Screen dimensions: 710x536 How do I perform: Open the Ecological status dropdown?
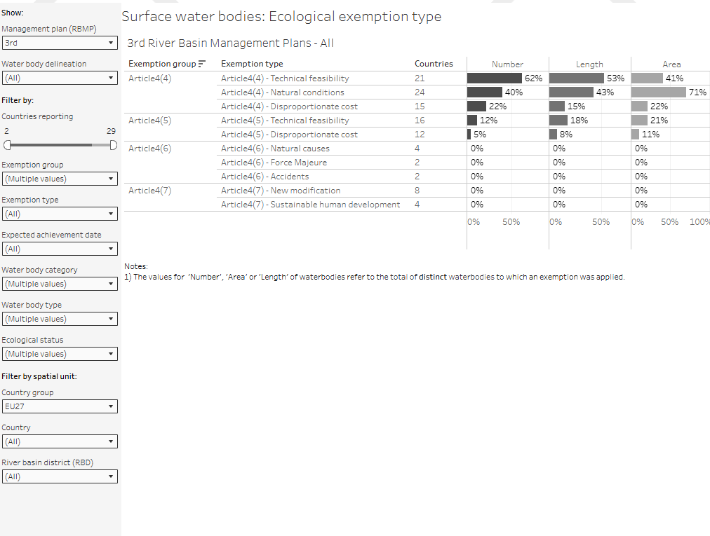[x=59, y=354]
